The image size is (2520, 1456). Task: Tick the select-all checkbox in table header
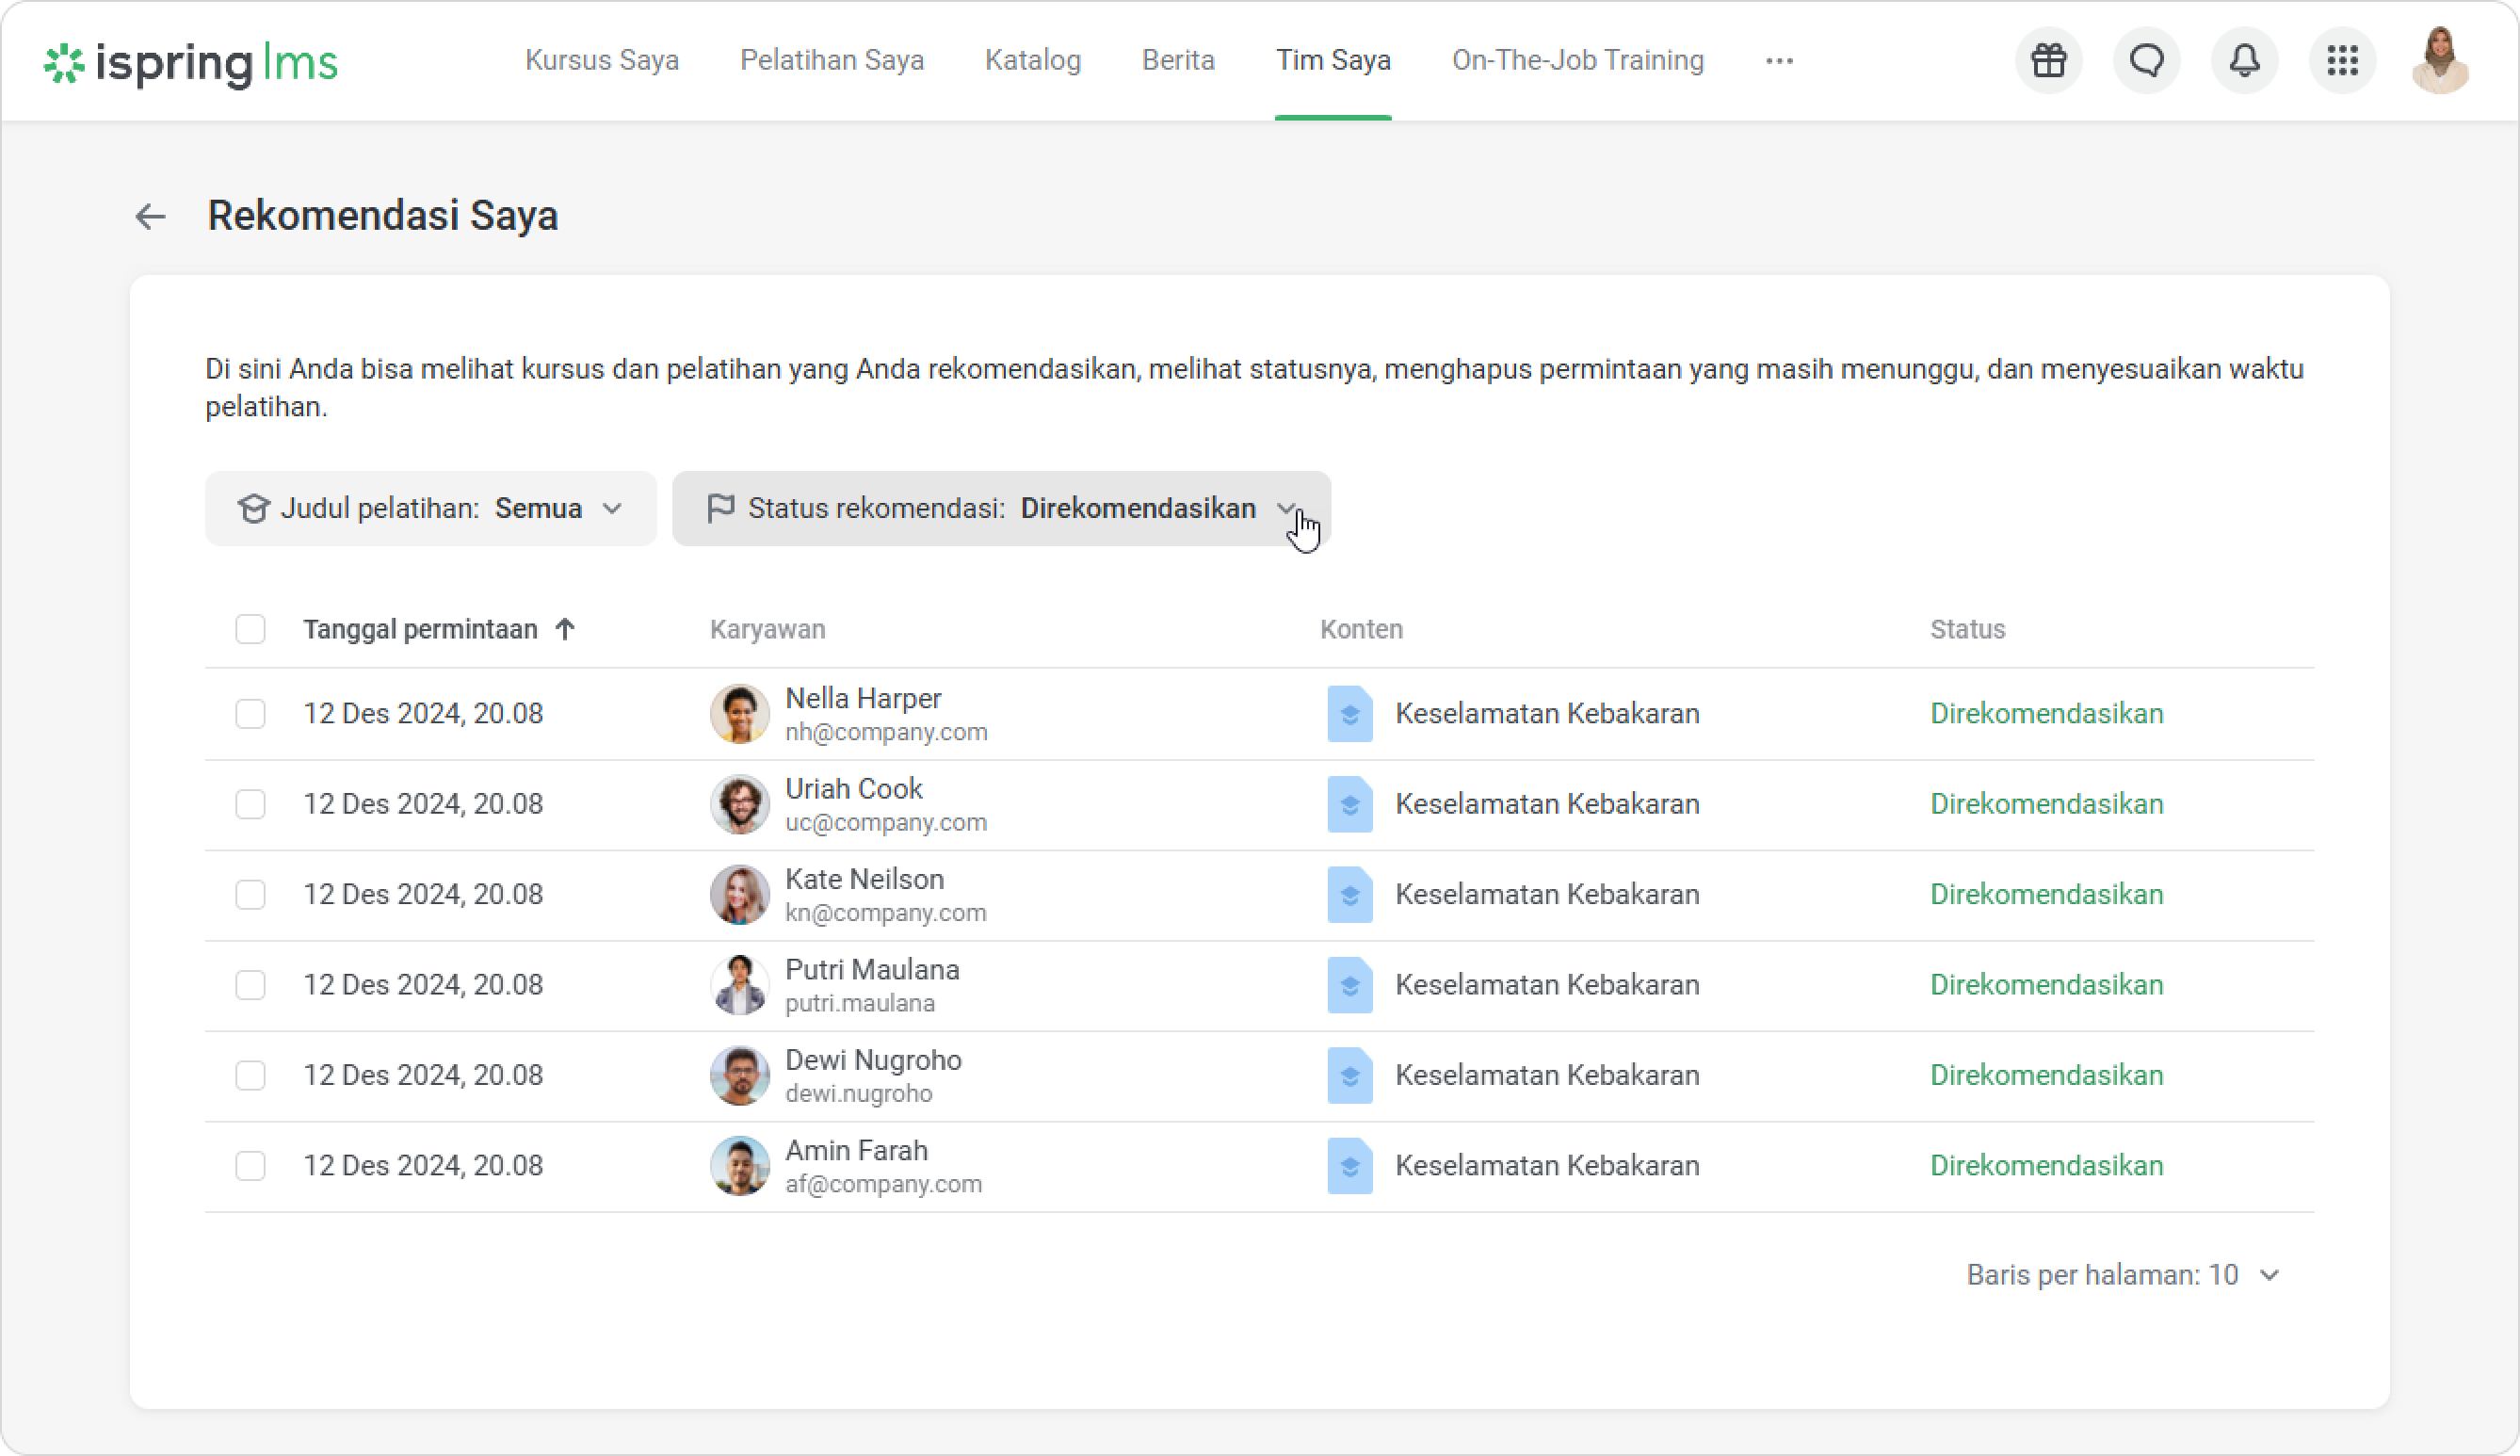tap(250, 629)
